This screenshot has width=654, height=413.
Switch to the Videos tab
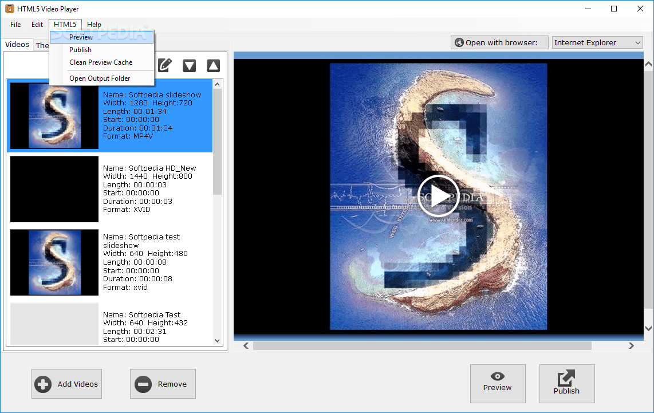pyautogui.click(x=17, y=45)
